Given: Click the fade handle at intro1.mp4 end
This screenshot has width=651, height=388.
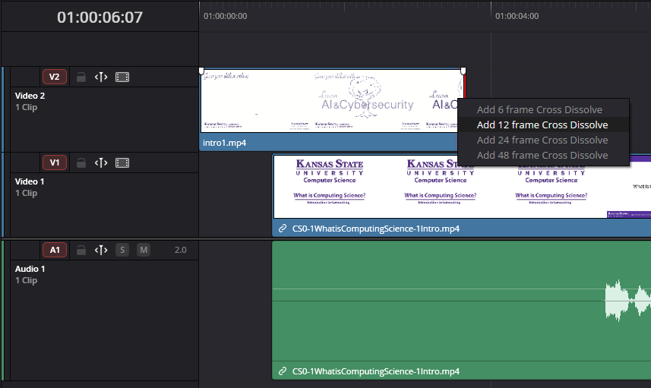Looking at the screenshot, I should 463,71.
